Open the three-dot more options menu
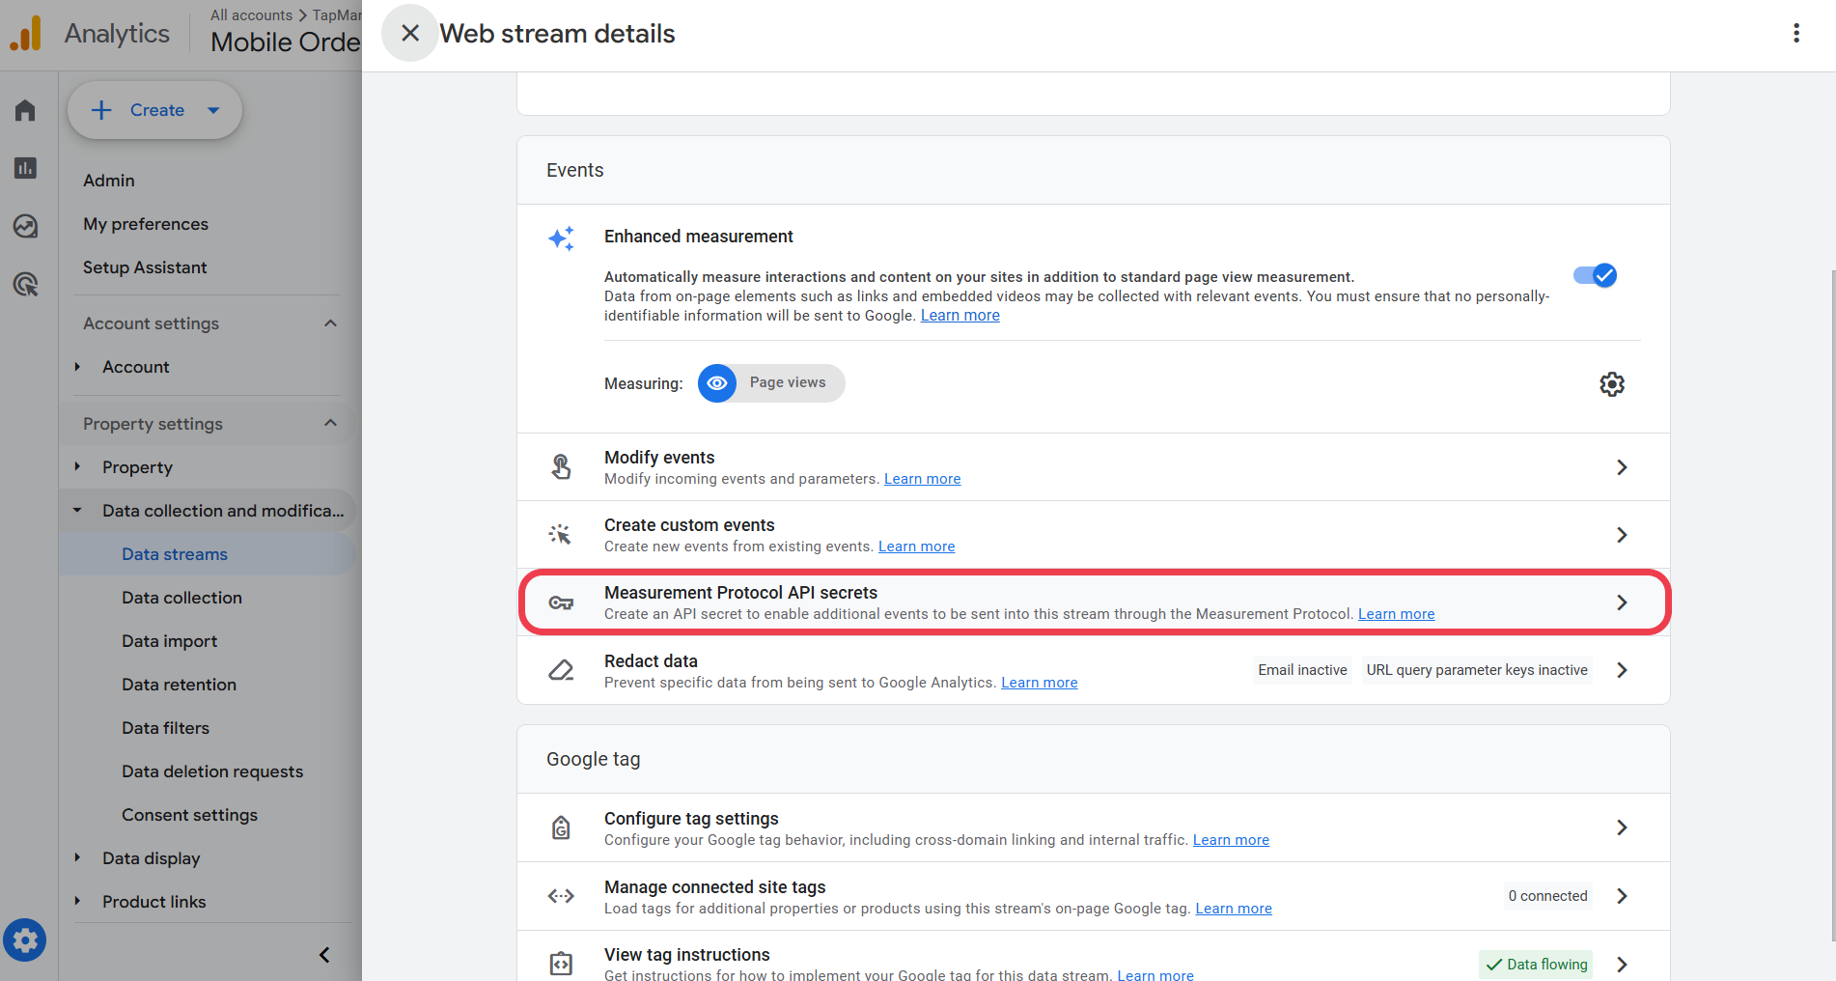 (x=1796, y=33)
